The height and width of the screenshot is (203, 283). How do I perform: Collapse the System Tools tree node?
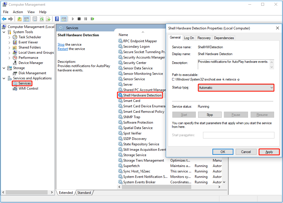pos(3,32)
